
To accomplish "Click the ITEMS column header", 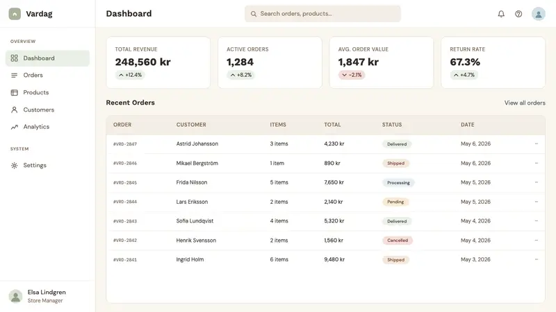I will pos(278,125).
